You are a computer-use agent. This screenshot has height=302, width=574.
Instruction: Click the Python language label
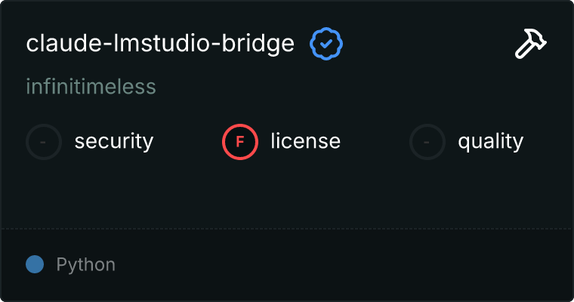click(85, 265)
